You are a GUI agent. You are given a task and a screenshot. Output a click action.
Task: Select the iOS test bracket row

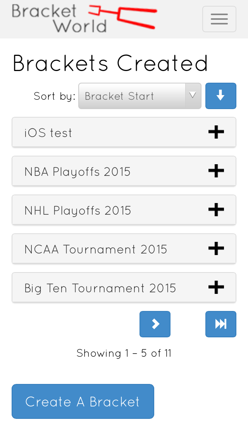click(48, 133)
